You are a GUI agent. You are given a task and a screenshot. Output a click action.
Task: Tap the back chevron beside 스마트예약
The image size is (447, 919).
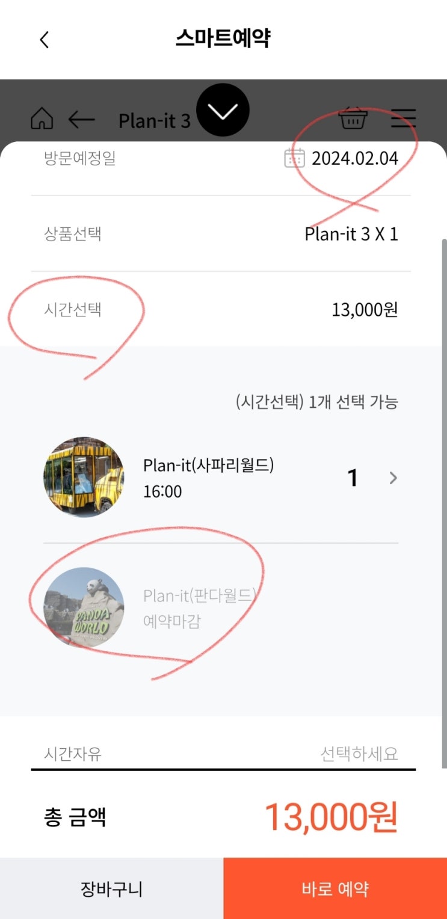[x=44, y=40]
